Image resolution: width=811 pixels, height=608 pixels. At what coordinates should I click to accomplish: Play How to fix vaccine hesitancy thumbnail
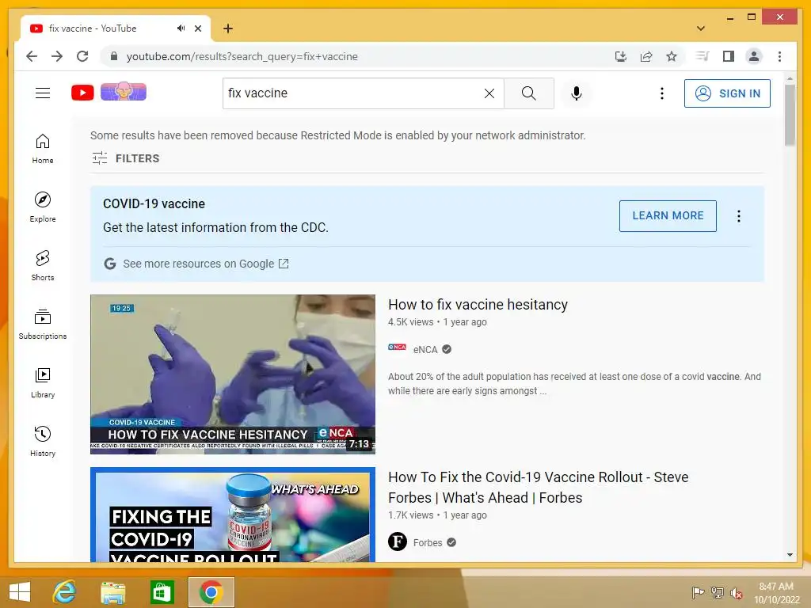pos(233,374)
